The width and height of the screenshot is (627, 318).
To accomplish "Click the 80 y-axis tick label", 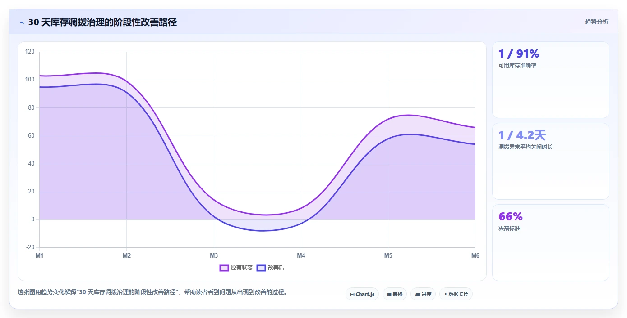I will pyautogui.click(x=31, y=107).
